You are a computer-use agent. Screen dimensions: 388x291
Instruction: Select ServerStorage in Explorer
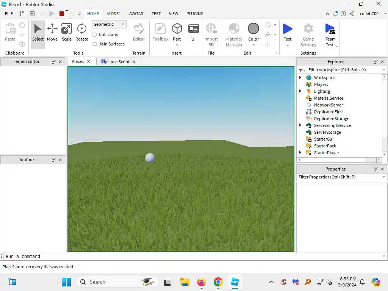click(327, 132)
